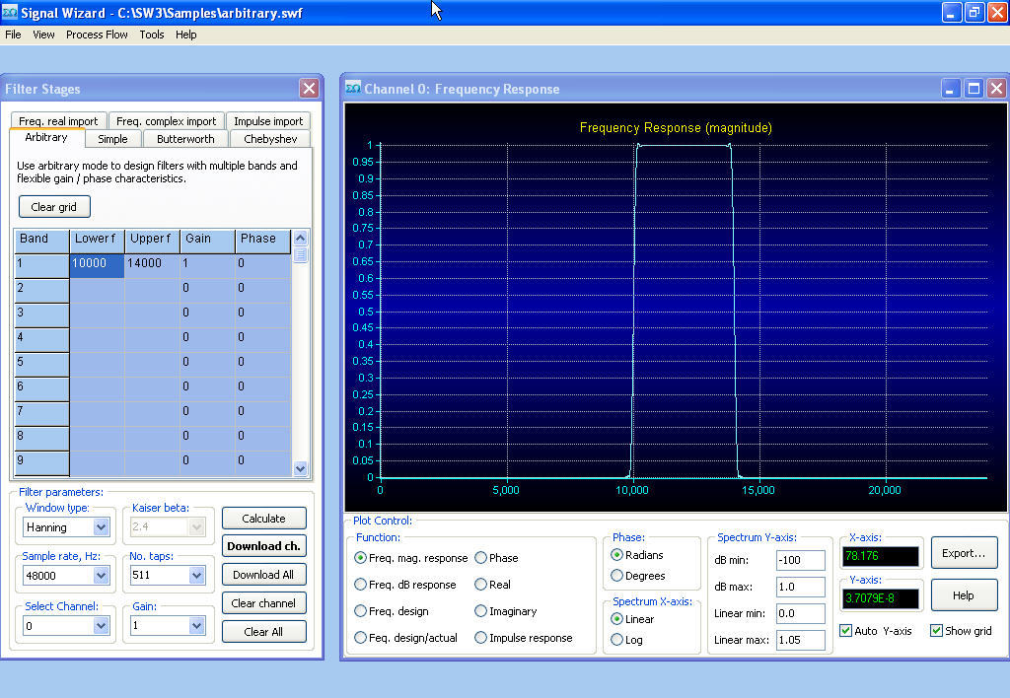The height and width of the screenshot is (698, 1010).
Task: Set phase units to Radians
Action: pos(617,554)
